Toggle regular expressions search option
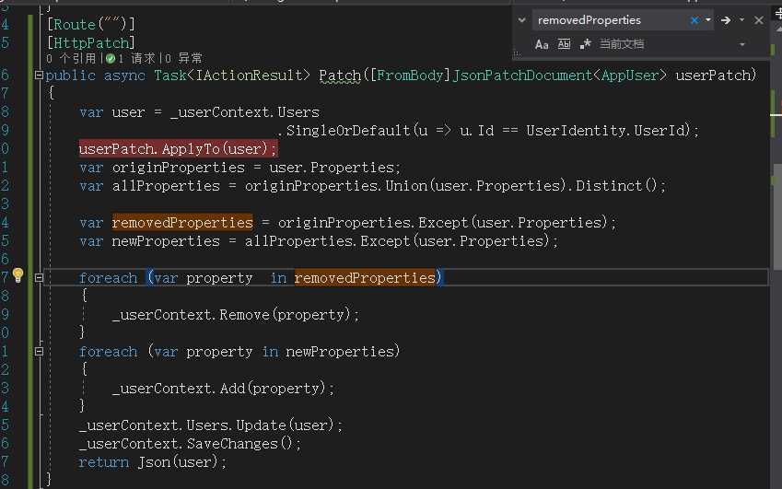Image resolution: width=782 pixels, height=489 pixels. pos(585,44)
